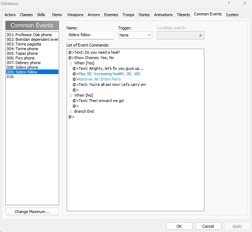Viewport: 252px width, 232px height.
Task: Open the Actors tab
Action: (10, 15)
